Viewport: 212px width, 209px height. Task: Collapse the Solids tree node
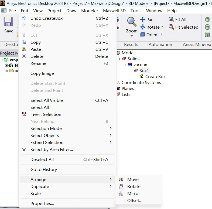pyautogui.click(x=118, y=59)
